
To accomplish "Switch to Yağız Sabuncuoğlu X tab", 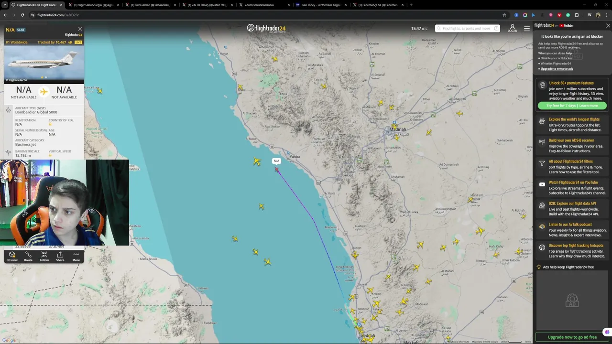I will pos(93,5).
